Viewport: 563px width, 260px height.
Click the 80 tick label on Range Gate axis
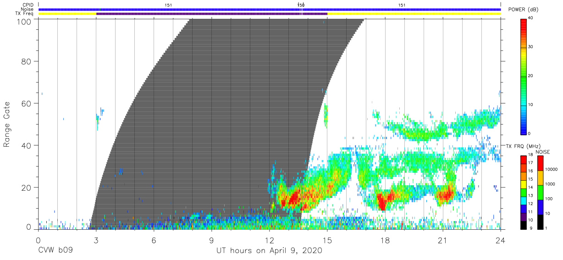coord(27,61)
